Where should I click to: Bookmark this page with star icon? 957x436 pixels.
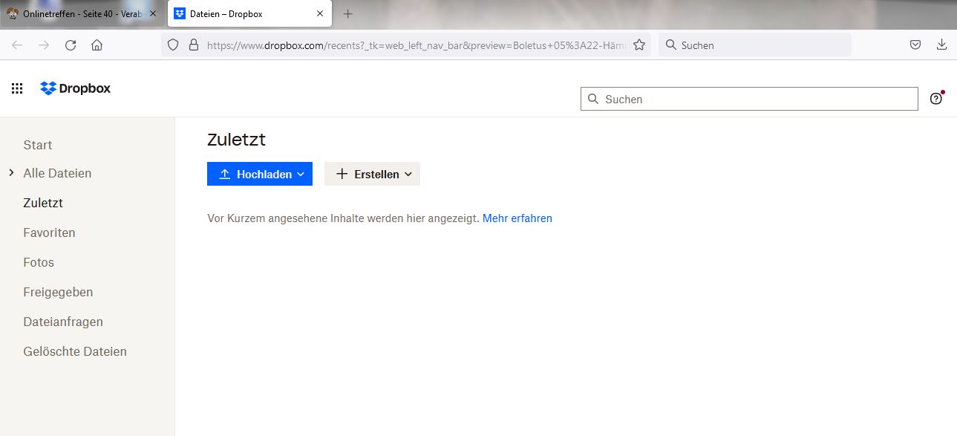click(638, 45)
